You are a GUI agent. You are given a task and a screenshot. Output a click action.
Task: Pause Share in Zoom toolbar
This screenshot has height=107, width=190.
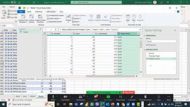[x=121, y=98]
